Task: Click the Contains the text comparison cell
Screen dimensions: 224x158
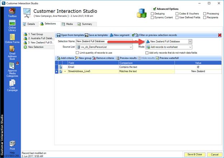Action: pyautogui.click(x=146, y=67)
